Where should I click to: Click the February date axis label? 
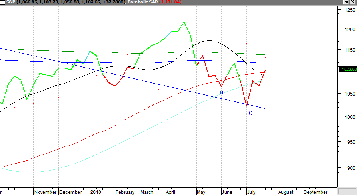point(125,192)
